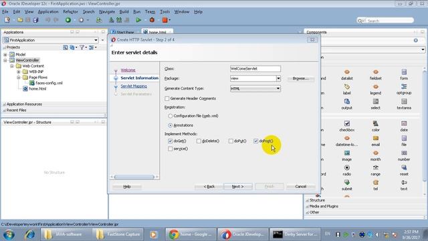Expand the Recent Files section
The width and height of the screenshot is (428, 241).
[x=5, y=110]
